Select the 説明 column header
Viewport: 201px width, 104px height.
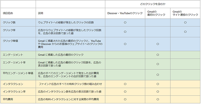point(71,13)
